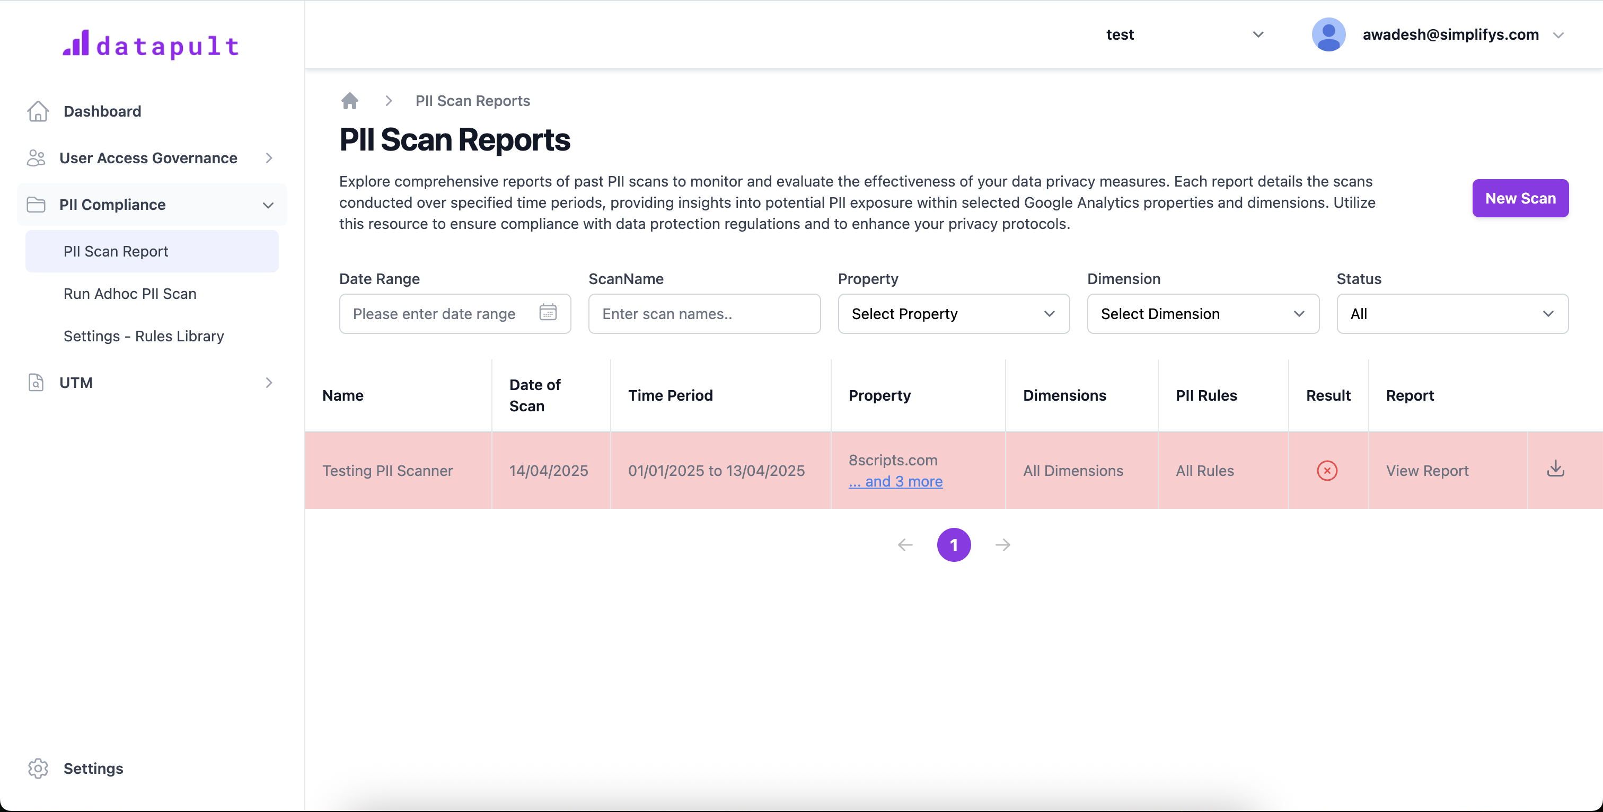Open the test workspace dropdown
The height and width of the screenshot is (812, 1603).
tap(1184, 35)
